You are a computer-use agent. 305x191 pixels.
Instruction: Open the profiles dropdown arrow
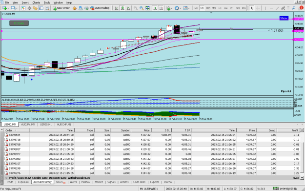pyautogui.click(x=17, y=8)
